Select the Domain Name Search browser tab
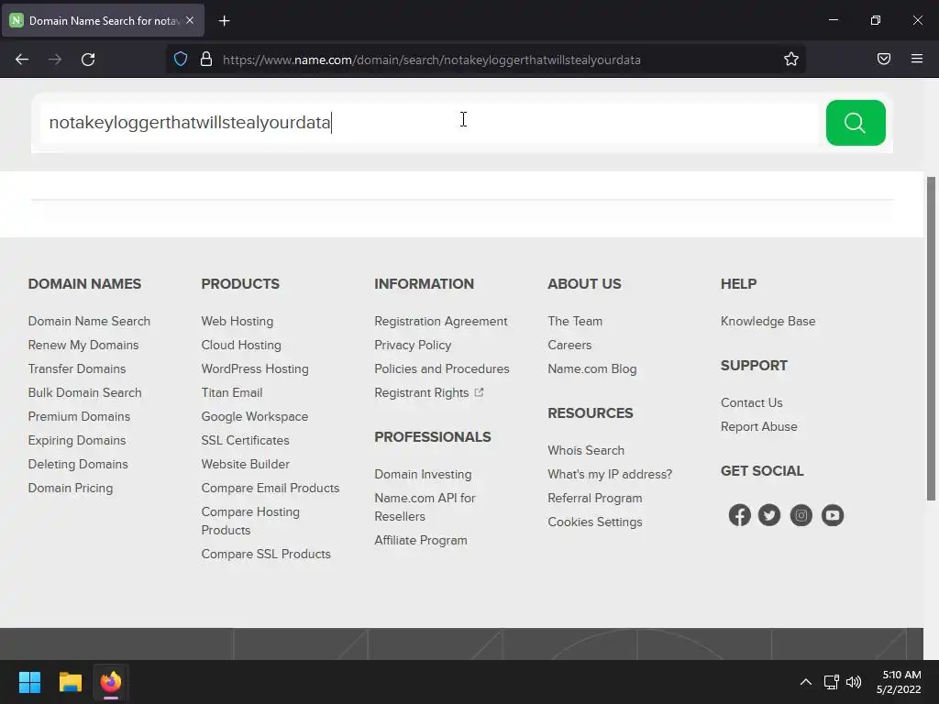This screenshot has height=704, width=939. 104,20
